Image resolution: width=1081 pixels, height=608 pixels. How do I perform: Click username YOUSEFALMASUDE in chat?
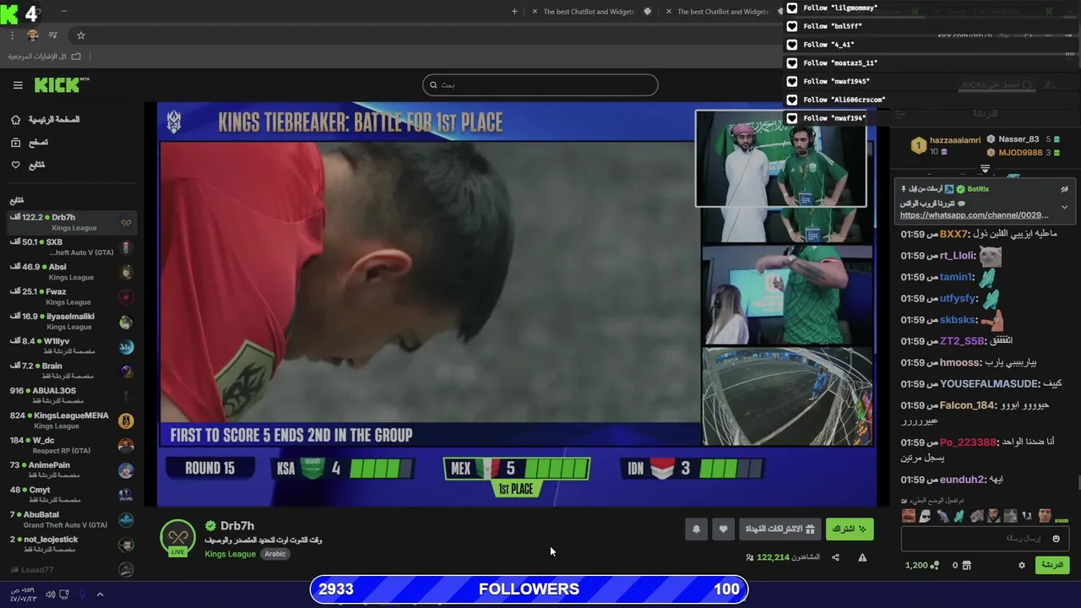(x=988, y=383)
